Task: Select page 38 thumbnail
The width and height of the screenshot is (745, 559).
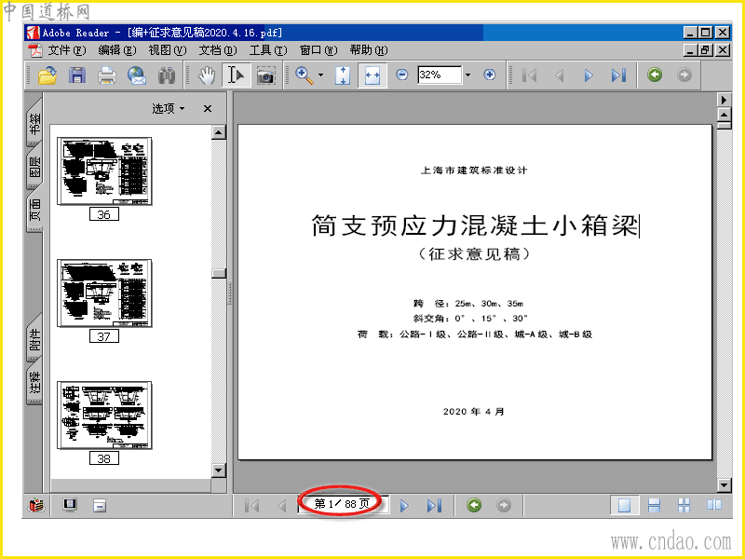Action: (104, 415)
